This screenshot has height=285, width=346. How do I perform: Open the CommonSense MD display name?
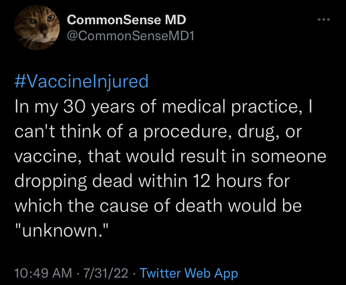click(x=127, y=19)
